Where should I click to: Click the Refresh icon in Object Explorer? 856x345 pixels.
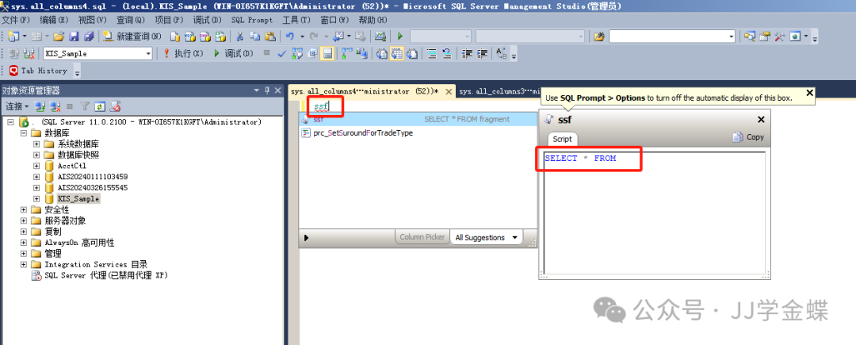point(100,106)
